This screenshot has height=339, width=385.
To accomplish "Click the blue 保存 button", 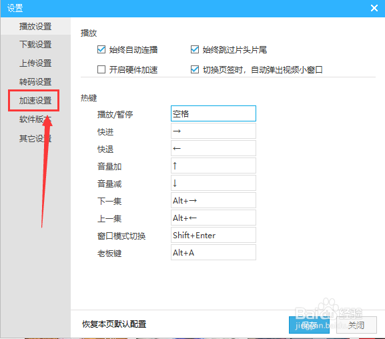I will tap(309, 325).
